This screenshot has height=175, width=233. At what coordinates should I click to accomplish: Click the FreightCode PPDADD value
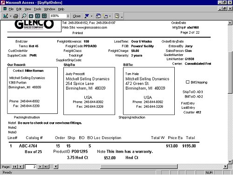(90, 46)
